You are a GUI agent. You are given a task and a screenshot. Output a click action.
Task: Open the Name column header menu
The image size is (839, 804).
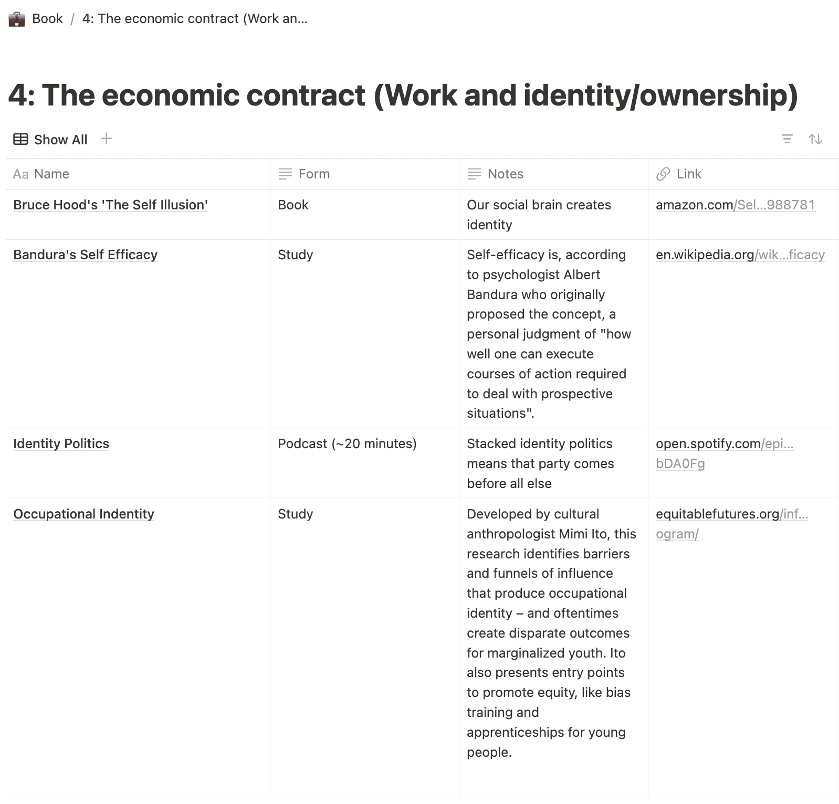click(51, 174)
